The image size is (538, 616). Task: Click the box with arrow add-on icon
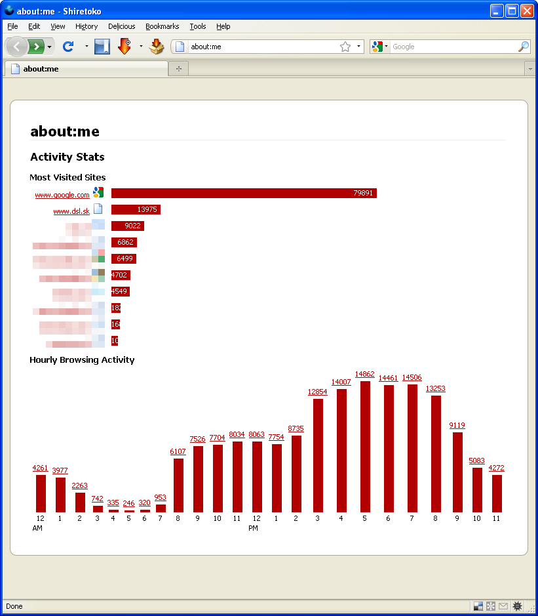coord(156,47)
